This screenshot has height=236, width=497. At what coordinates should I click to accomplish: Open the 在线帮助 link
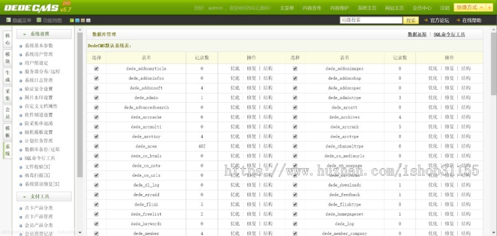(472, 20)
